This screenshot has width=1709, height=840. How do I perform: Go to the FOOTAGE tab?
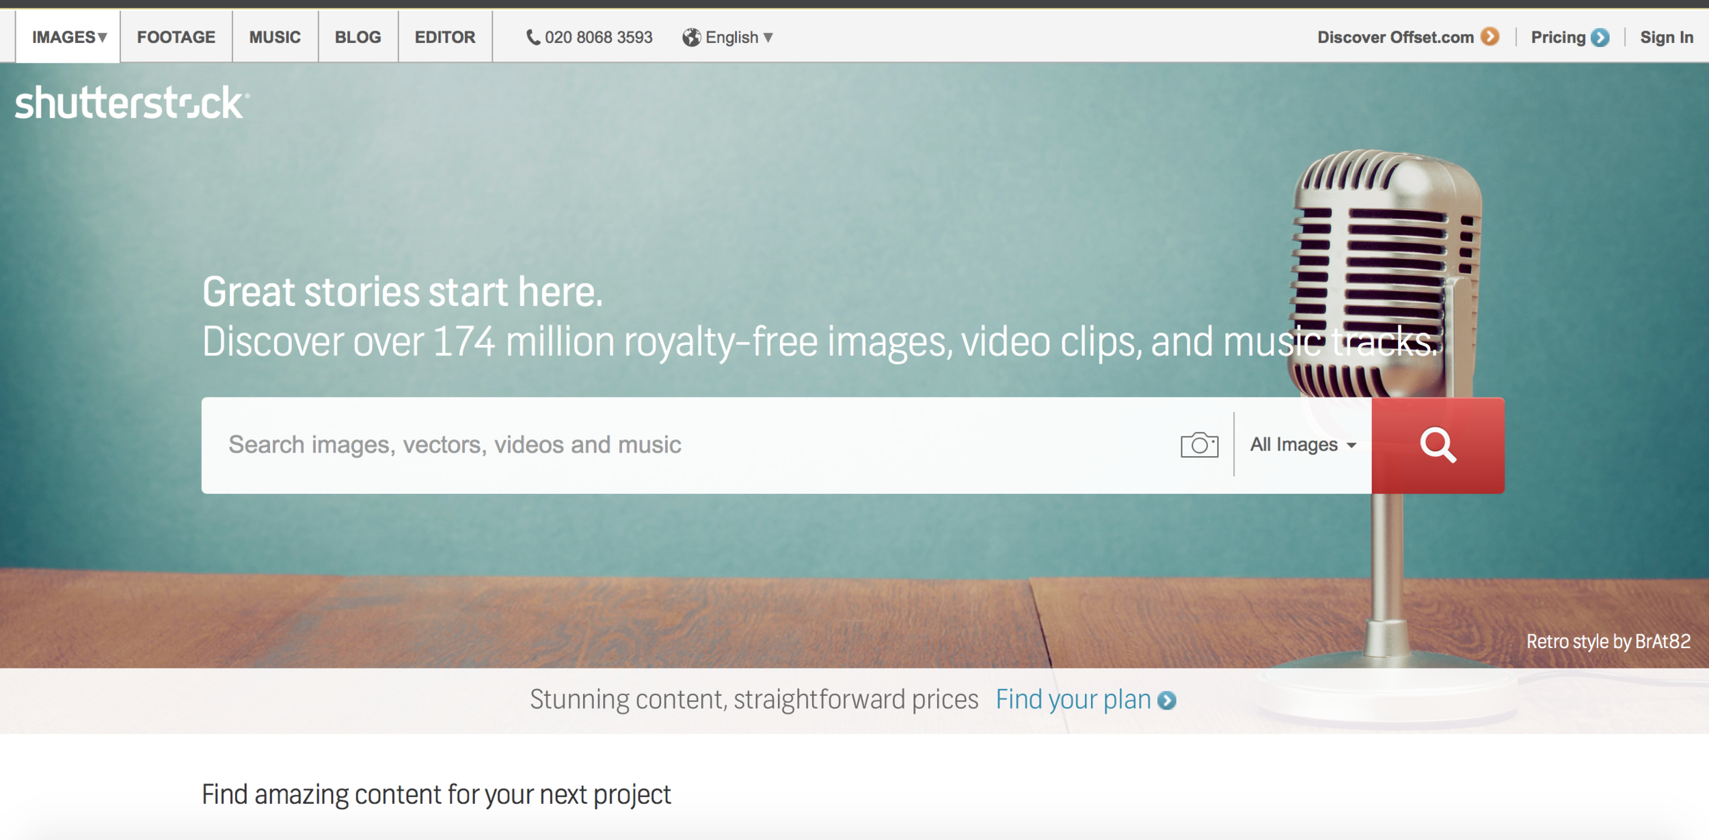coord(176,38)
